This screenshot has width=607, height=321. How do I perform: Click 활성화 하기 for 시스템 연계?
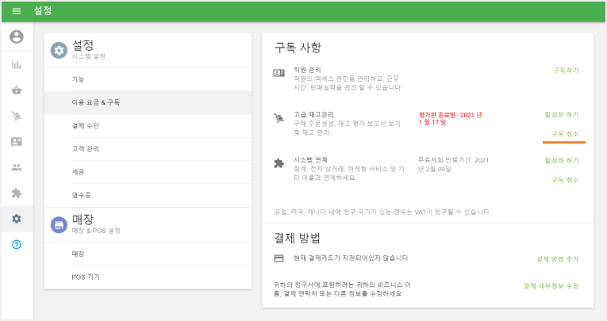[562, 160]
